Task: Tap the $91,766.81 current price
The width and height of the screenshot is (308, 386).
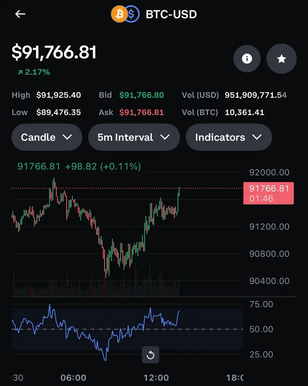Action: click(x=54, y=52)
